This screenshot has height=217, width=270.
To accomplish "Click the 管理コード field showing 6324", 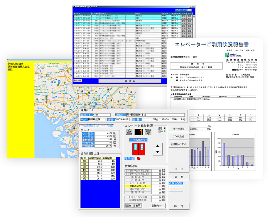I will click(x=102, y=115).
